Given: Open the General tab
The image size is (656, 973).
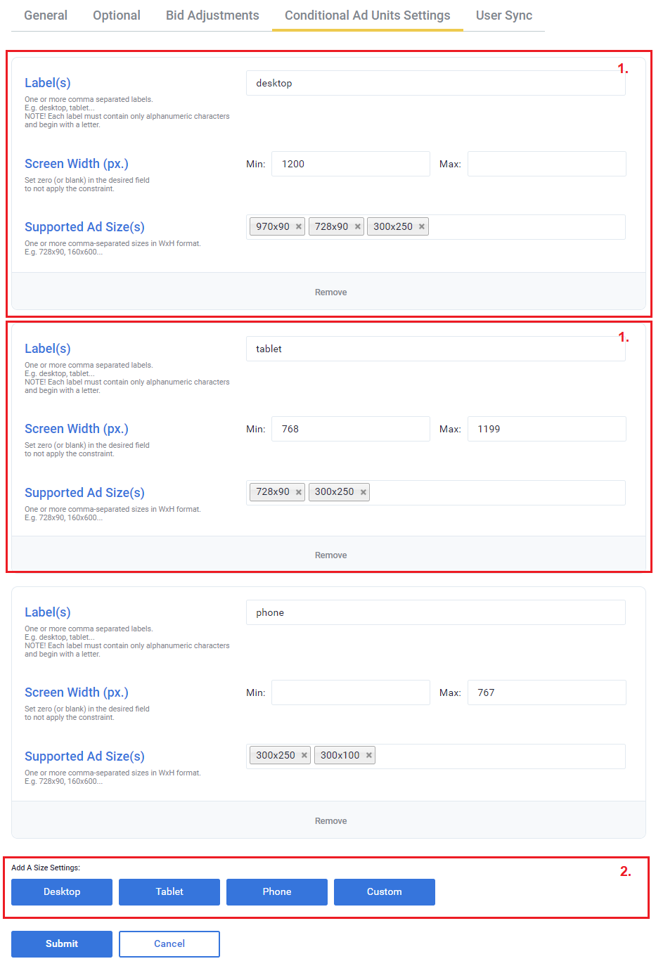Looking at the screenshot, I should [46, 15].
